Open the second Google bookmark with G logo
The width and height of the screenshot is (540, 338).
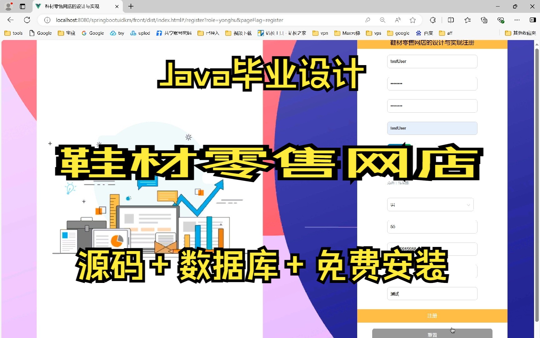(x=93, y=33)
